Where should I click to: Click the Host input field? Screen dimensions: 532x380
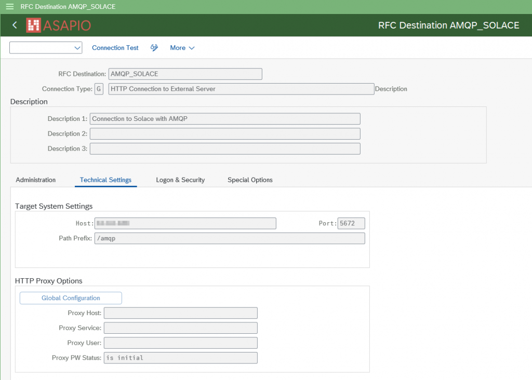pos(185,223)
